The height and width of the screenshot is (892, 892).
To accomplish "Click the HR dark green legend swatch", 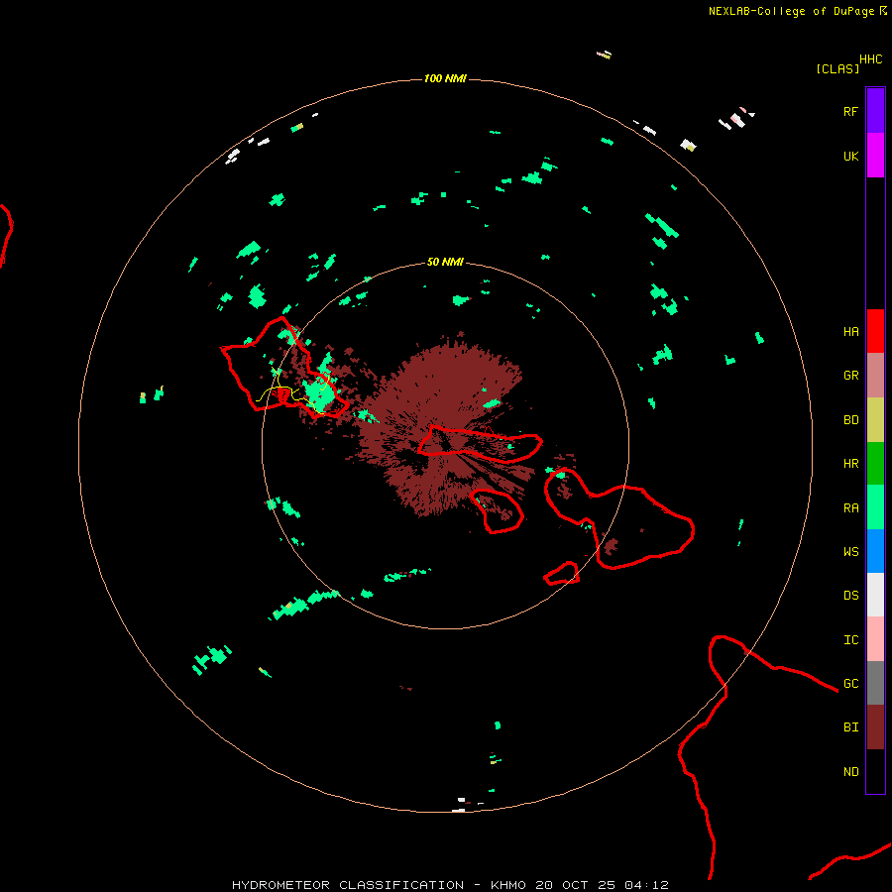I will pos(875,463).
